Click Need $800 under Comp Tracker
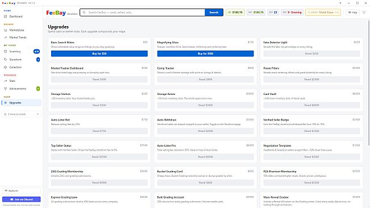 tap(206, 80)
